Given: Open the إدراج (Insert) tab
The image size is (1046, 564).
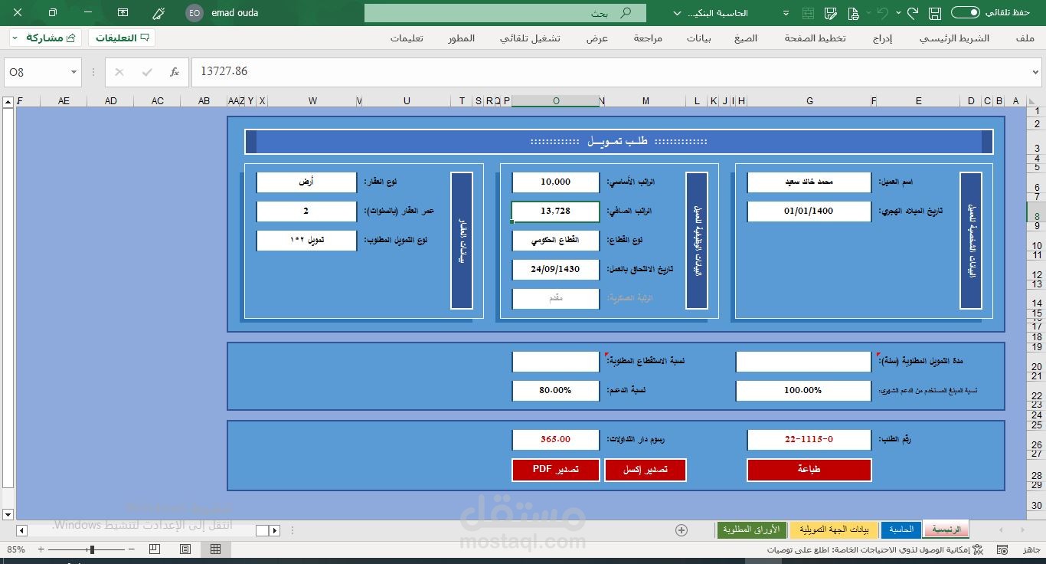Looking at the screenshot, I should (x=883, y=38).
